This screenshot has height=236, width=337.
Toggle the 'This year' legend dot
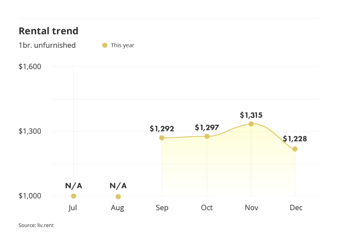coord(105,45)
